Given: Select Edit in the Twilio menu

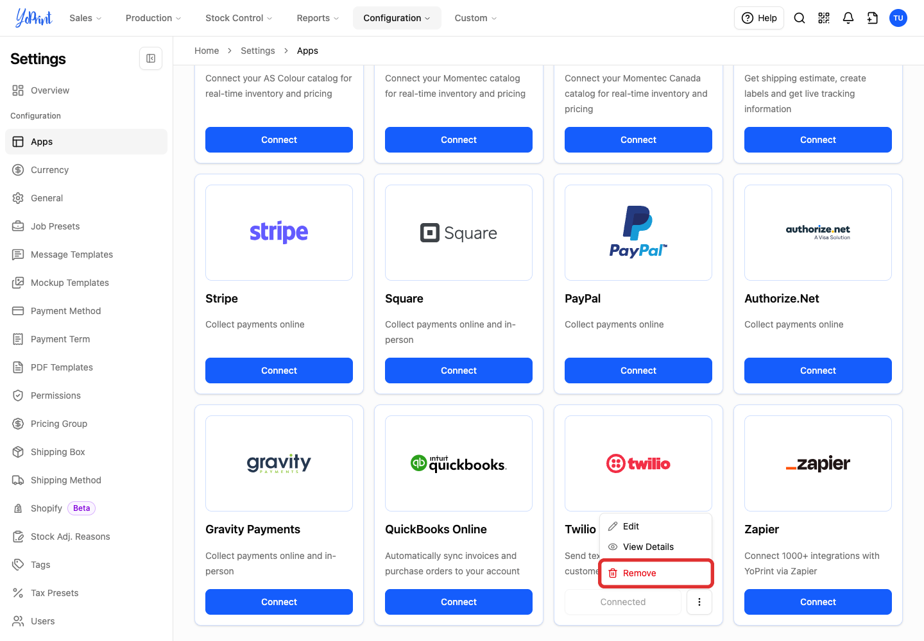Looking at the screenshot, I should point(656,526).
